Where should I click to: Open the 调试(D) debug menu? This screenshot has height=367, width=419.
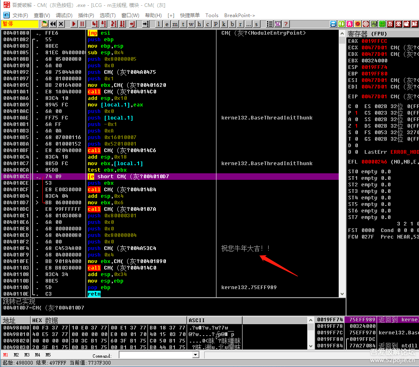(x=64, y=15)
